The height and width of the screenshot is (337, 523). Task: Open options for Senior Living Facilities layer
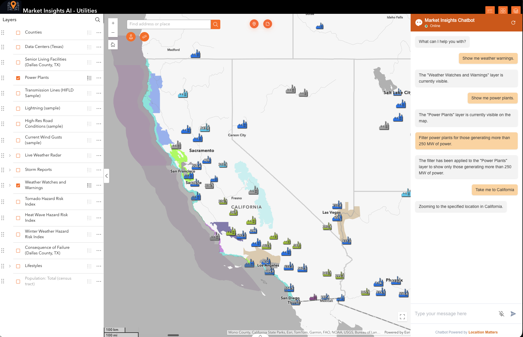click(99, 62)
